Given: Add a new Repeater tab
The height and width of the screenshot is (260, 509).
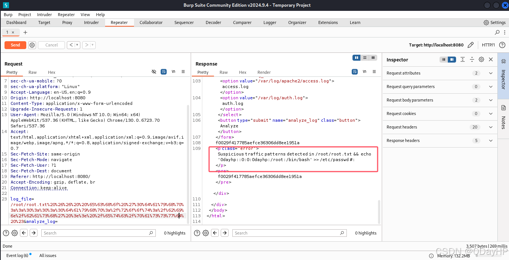Looking at the screenshot, I should tap(26, 32).
